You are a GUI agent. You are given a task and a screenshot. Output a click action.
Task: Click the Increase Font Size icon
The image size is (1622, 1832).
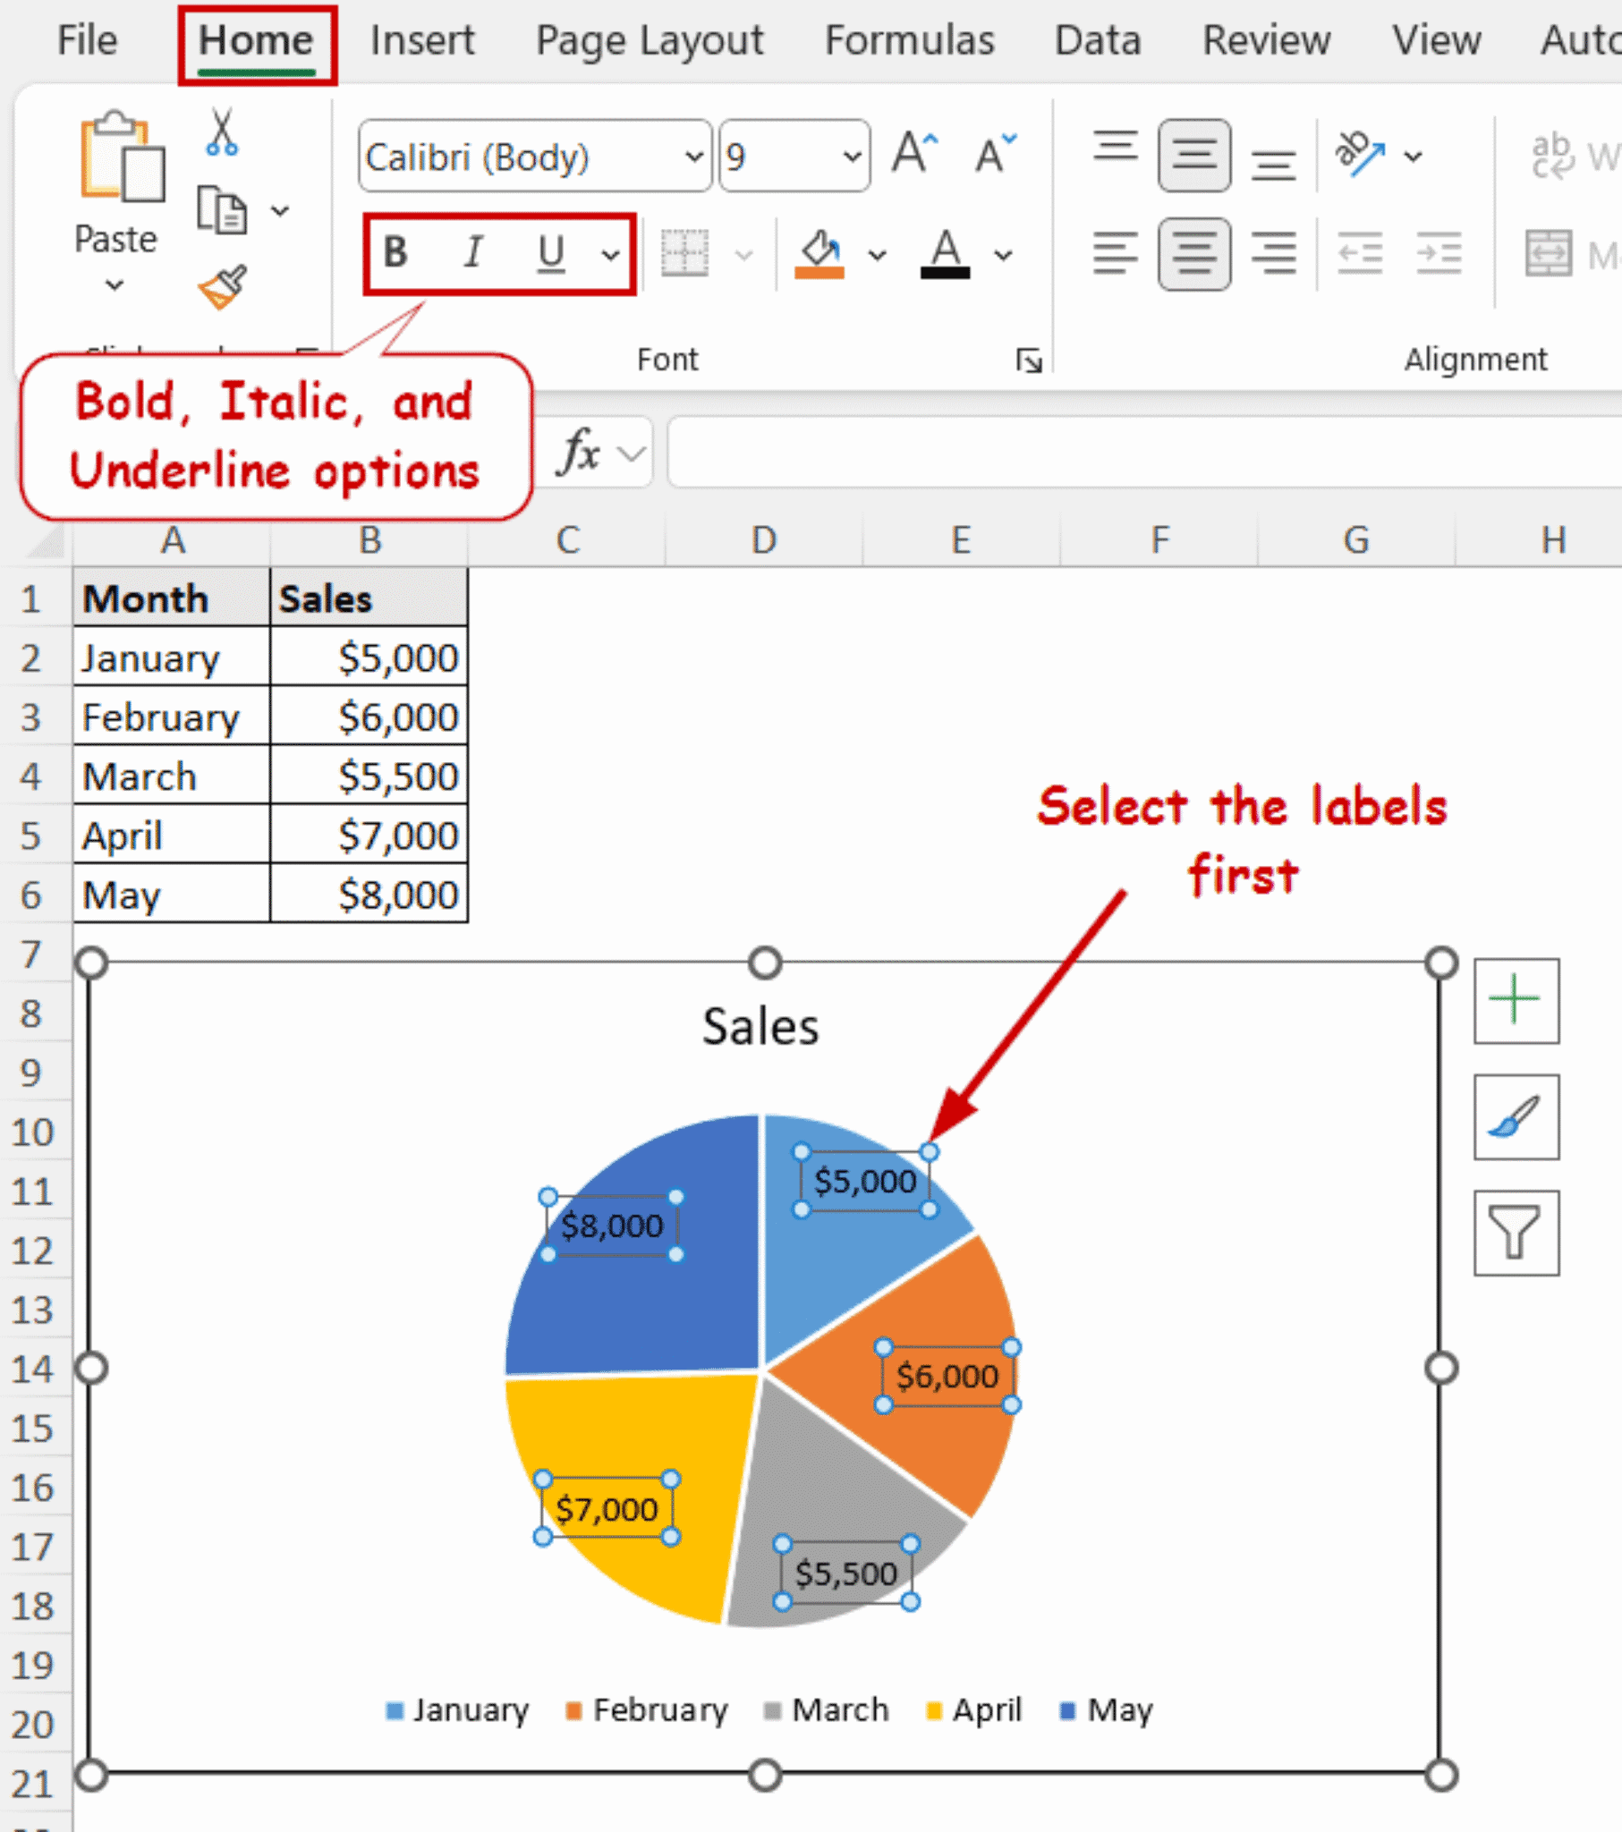913,154
